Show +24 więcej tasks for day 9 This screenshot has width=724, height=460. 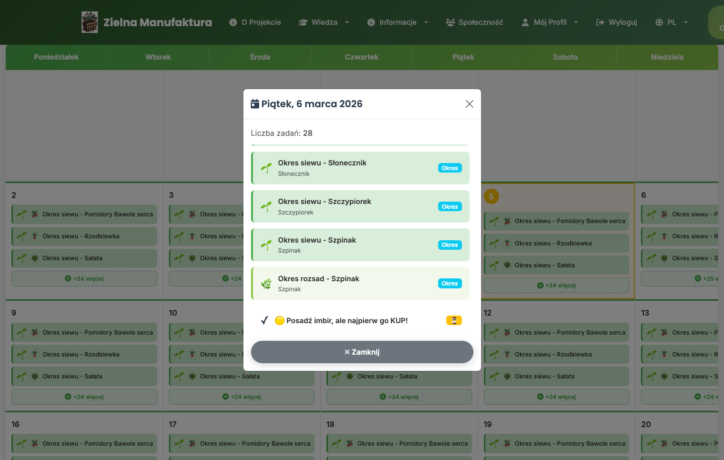[x=84, y=397]
